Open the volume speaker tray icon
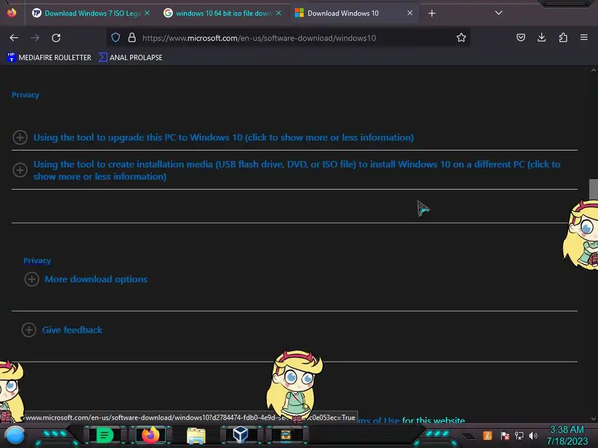The image size is (598, 448). (x=533, y=435)
